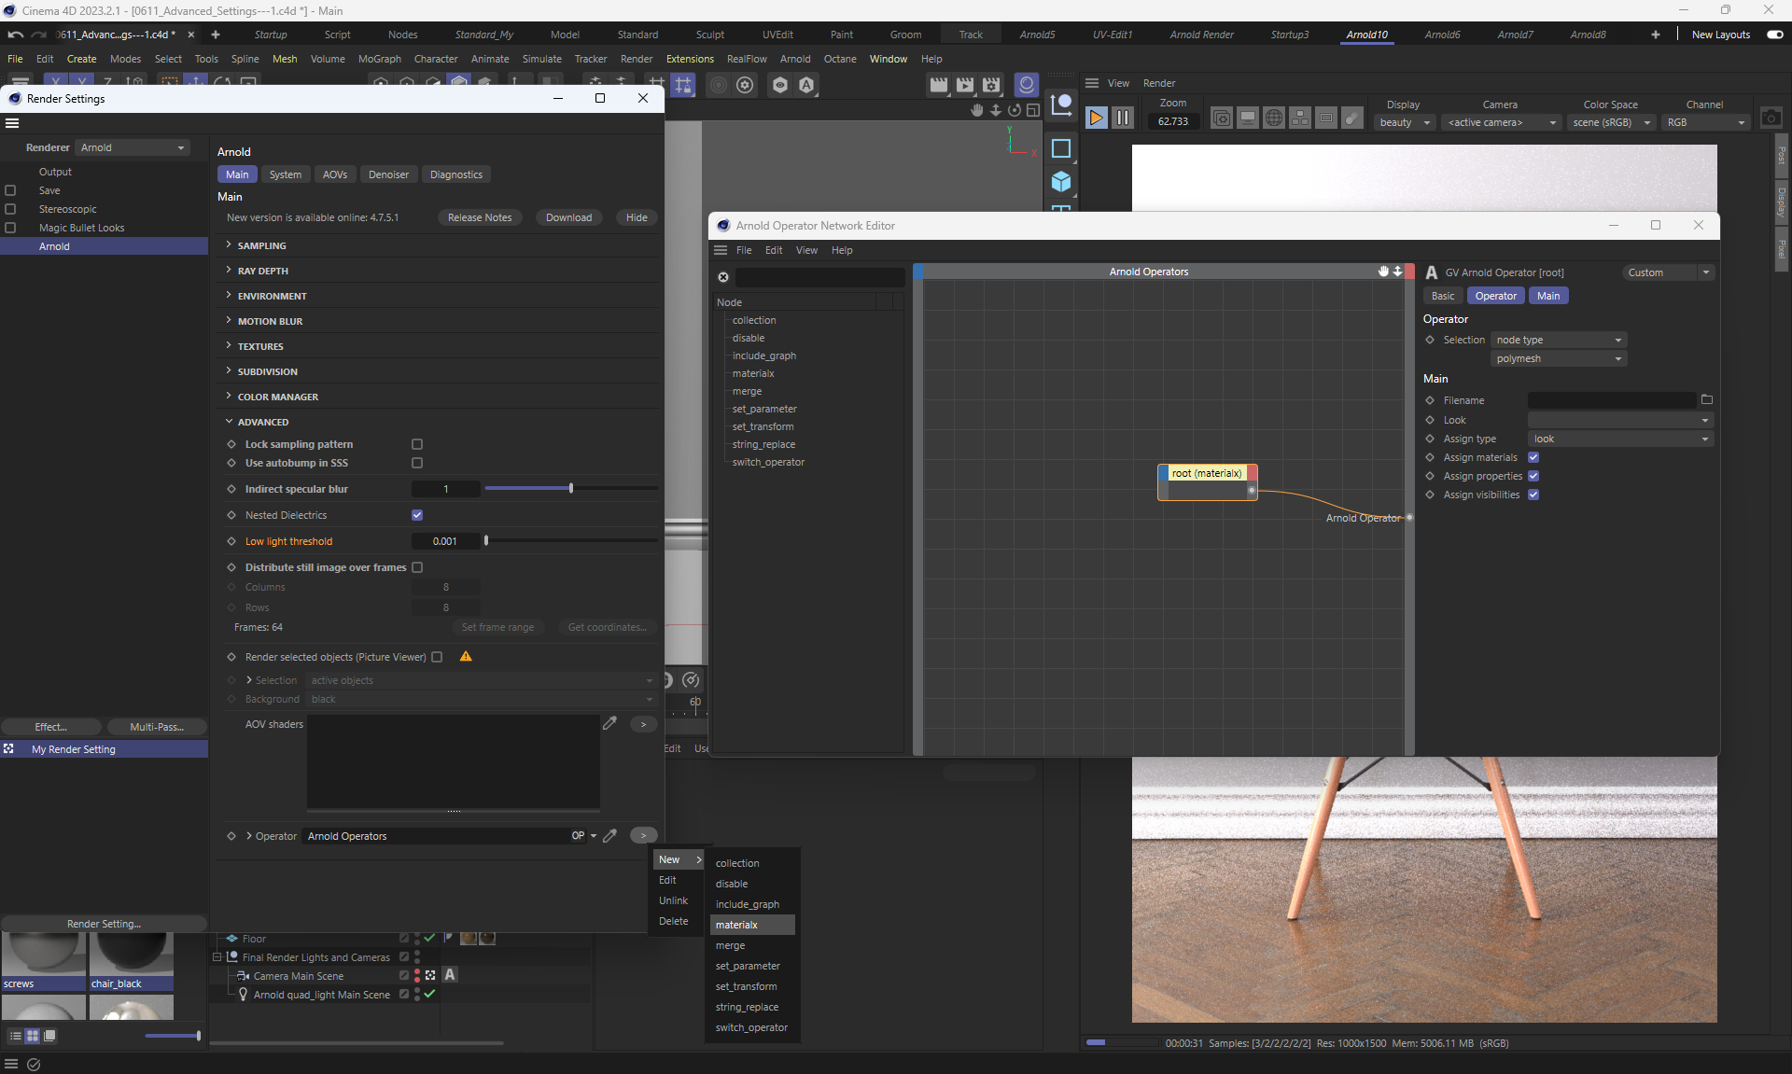Select materialx in the New submenu
The height and width of the screenshot is (1074, 1792).
737,925
